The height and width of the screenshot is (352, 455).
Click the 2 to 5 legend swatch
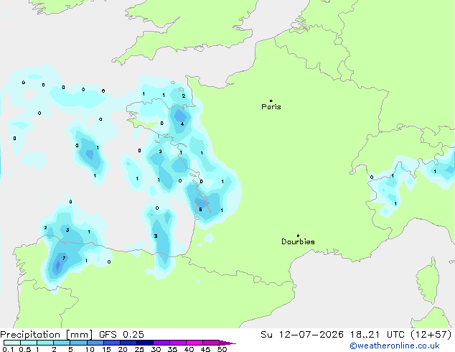click(x=62, y=343)
